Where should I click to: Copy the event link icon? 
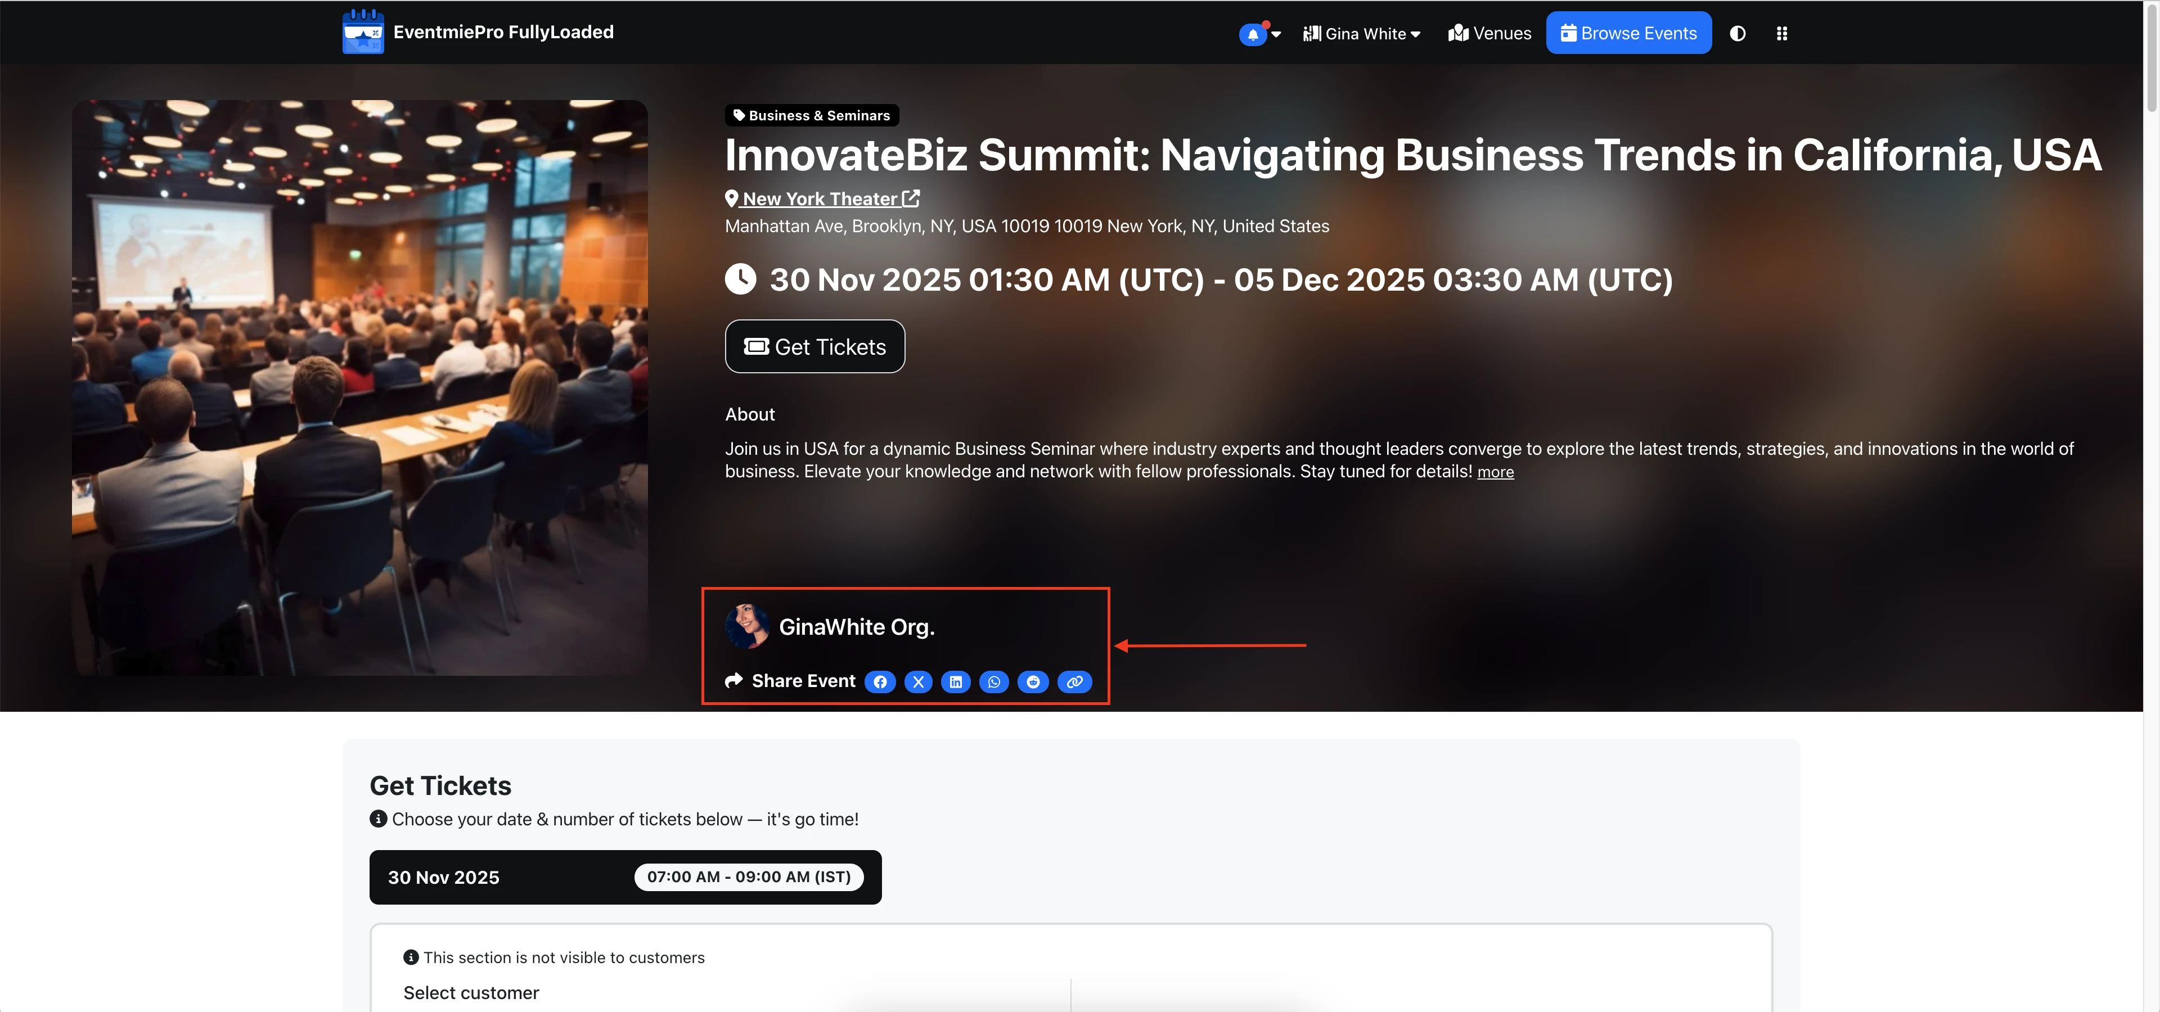pyautogui.click(x=1074, y=682)
